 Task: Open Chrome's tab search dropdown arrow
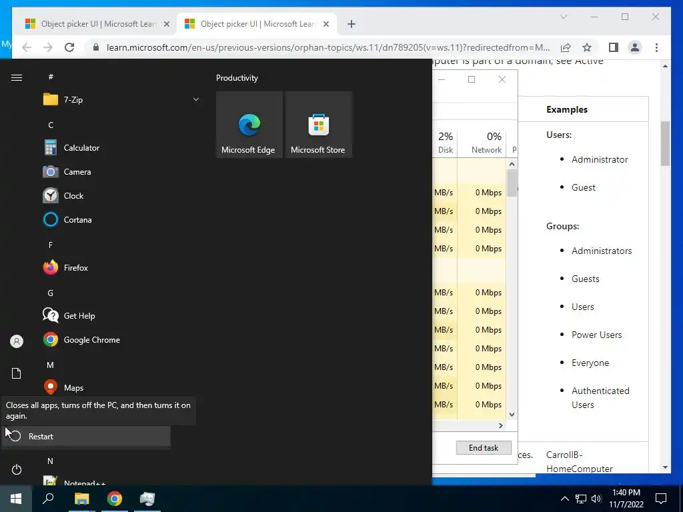coord(564,17)
